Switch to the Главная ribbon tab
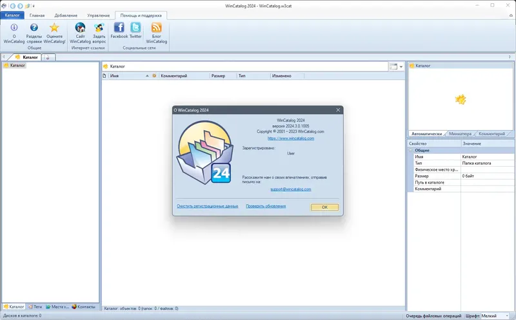 click(x=37, y=15)
